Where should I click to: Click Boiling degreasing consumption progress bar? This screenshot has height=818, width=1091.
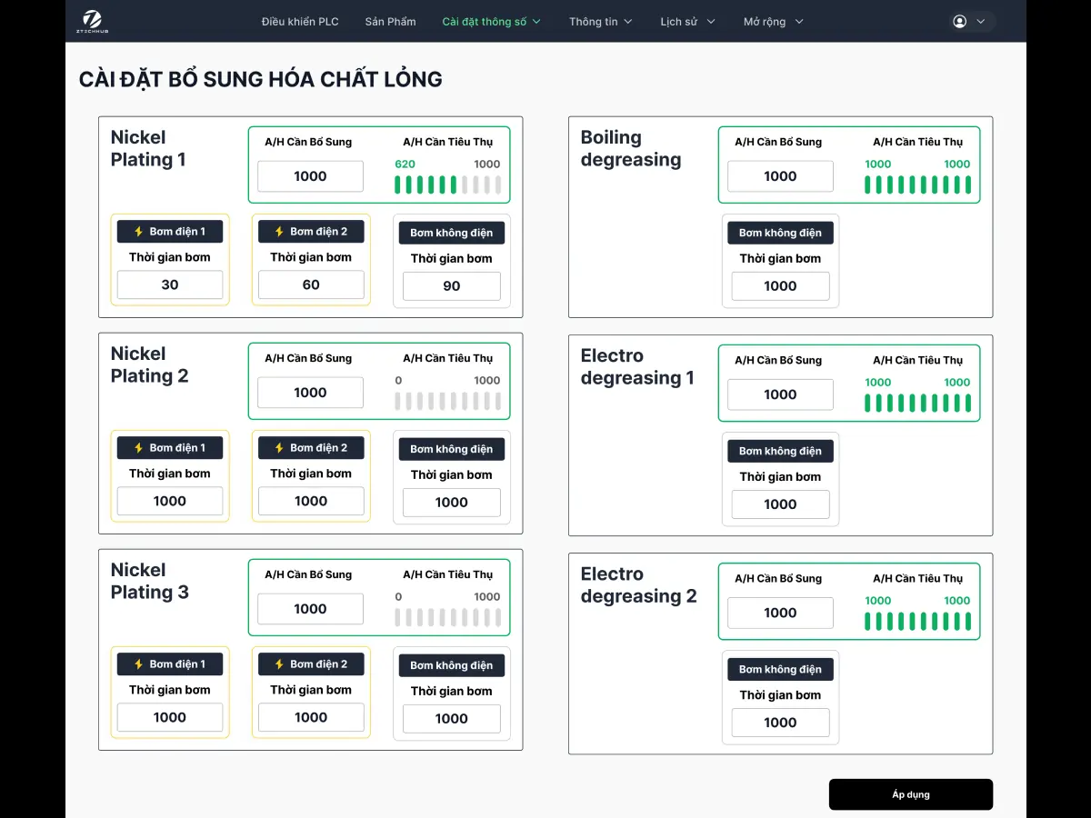tap(917, 185)
